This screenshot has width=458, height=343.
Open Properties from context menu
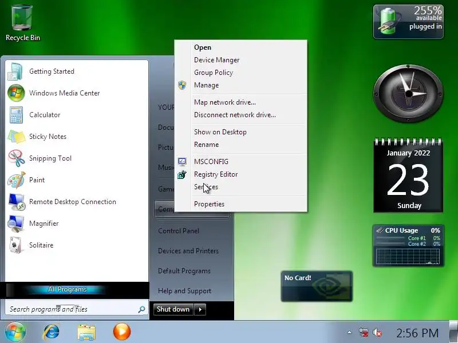[240, 204]
